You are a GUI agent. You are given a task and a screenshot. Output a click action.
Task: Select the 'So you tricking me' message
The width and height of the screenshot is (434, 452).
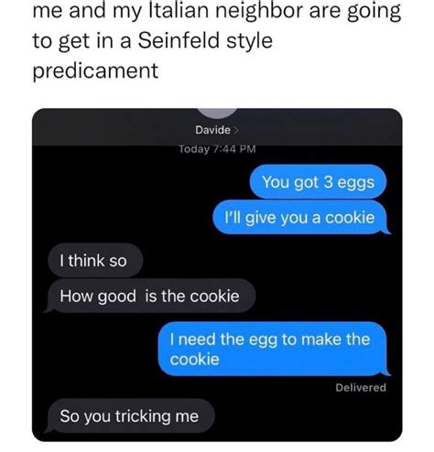pos(131,416)
